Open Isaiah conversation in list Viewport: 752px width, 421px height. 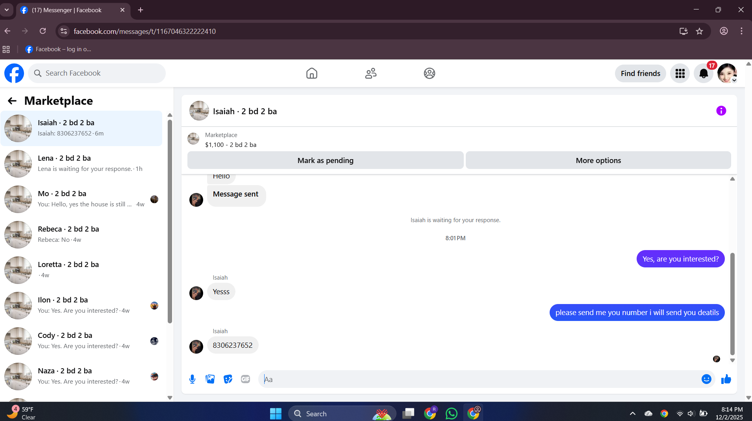(x=81, y=128)
